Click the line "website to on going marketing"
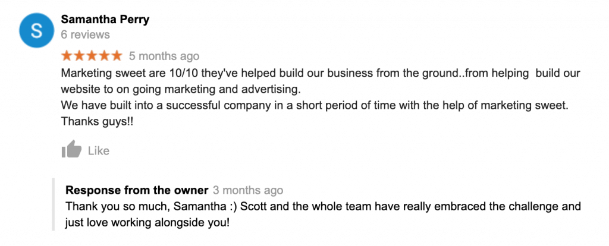Screen dimensions: 609x246 pyautogui.click(x=181, y=90)
